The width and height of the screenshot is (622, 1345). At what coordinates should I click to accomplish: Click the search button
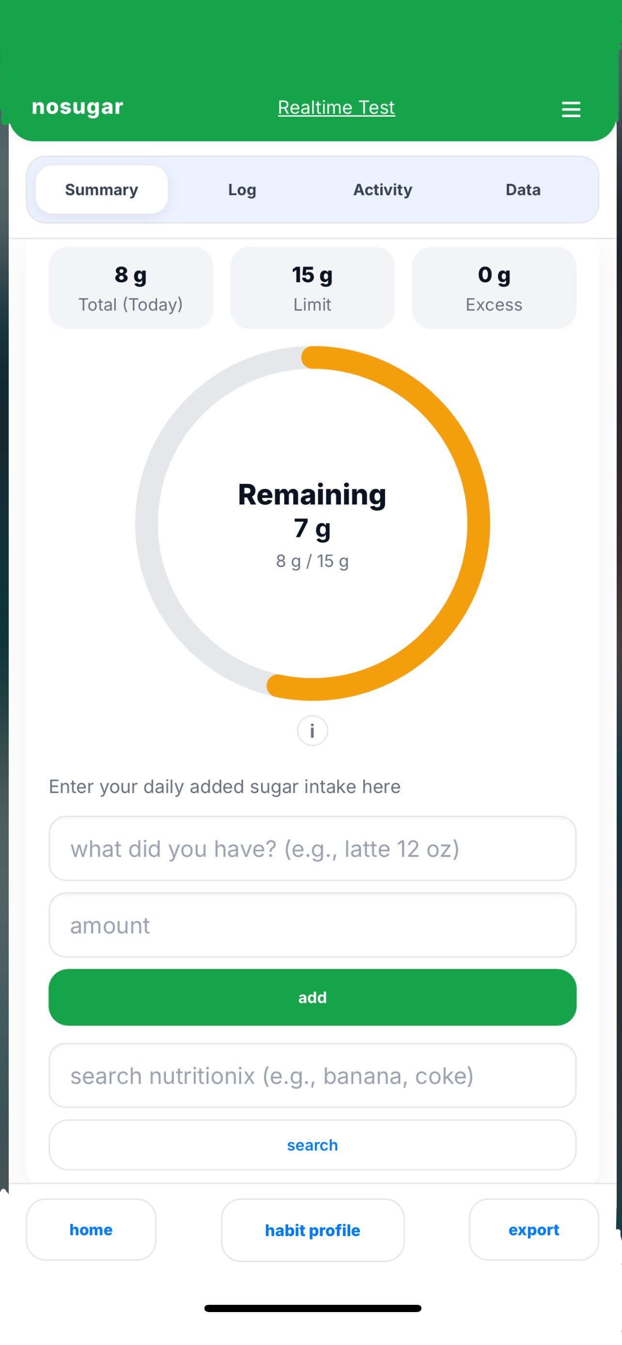pyautogui.click(x=312, y=1145)
